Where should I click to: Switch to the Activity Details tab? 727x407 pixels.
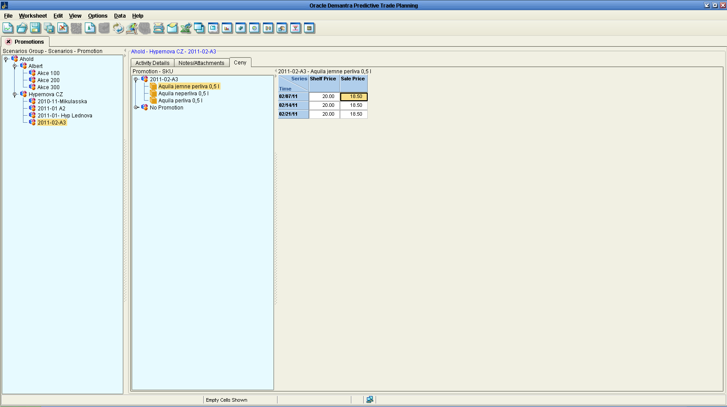pos(152,63)
